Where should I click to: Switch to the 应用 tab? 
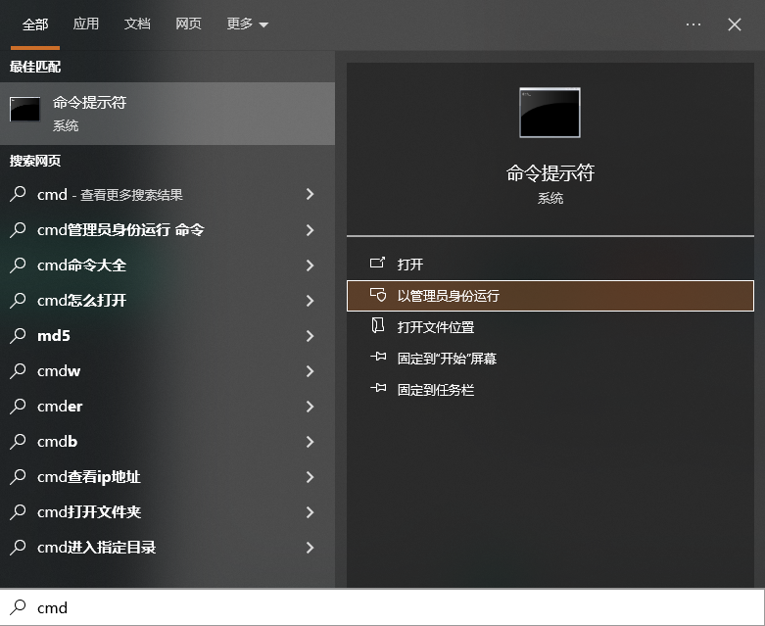[x=86, y=24]
